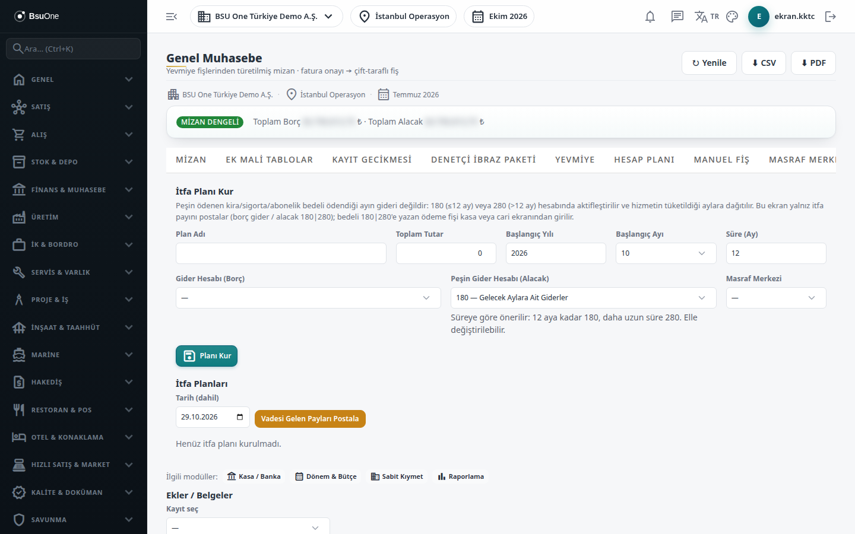Focus the Plan Adı input field
Viewport: 855px width, 534px height.
tap(281, 253)
